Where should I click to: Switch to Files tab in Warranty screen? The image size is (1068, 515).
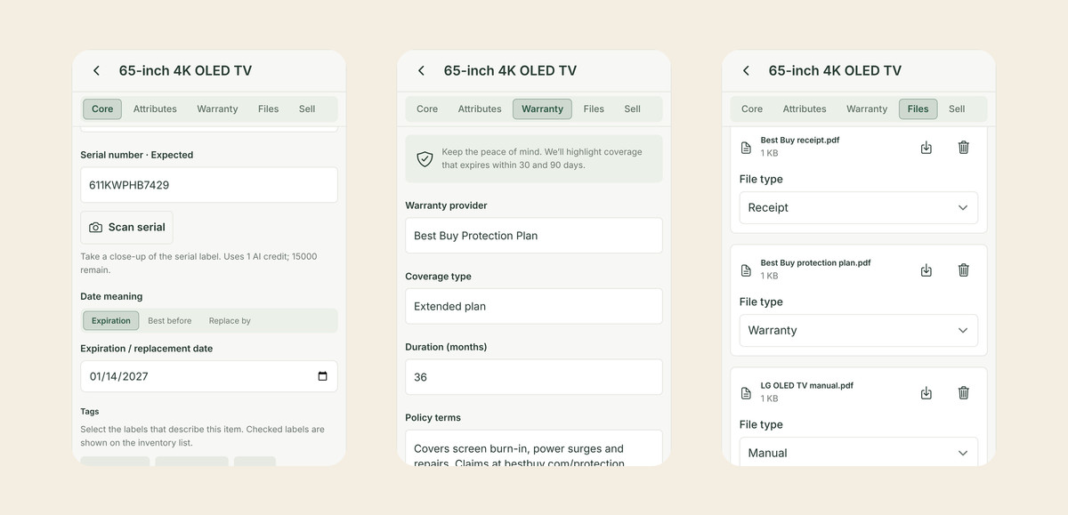pyautogui.click(x=594, y=109)
